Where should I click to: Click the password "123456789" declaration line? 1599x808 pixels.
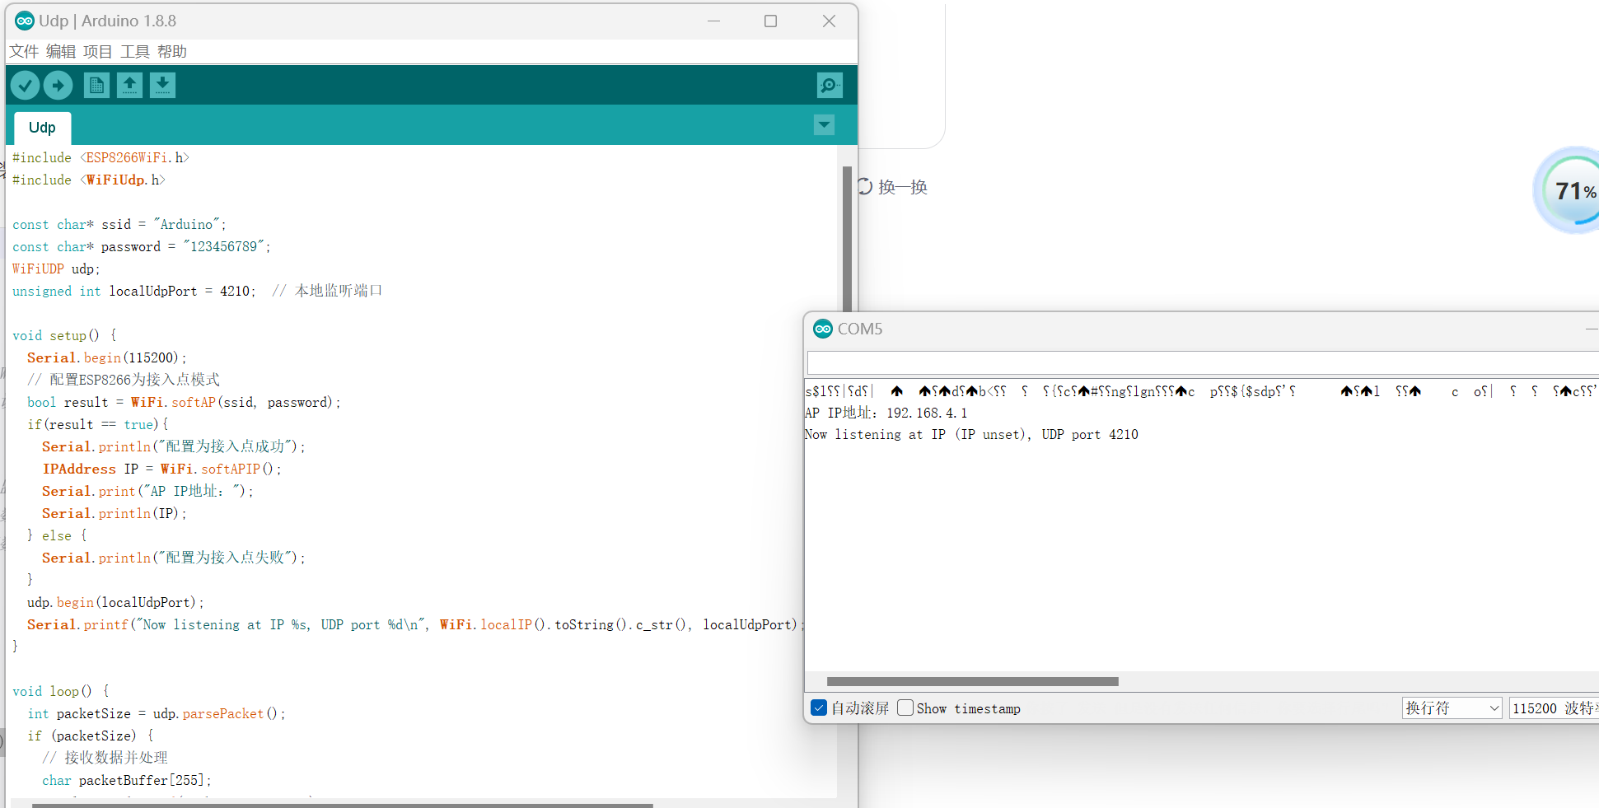142,246
